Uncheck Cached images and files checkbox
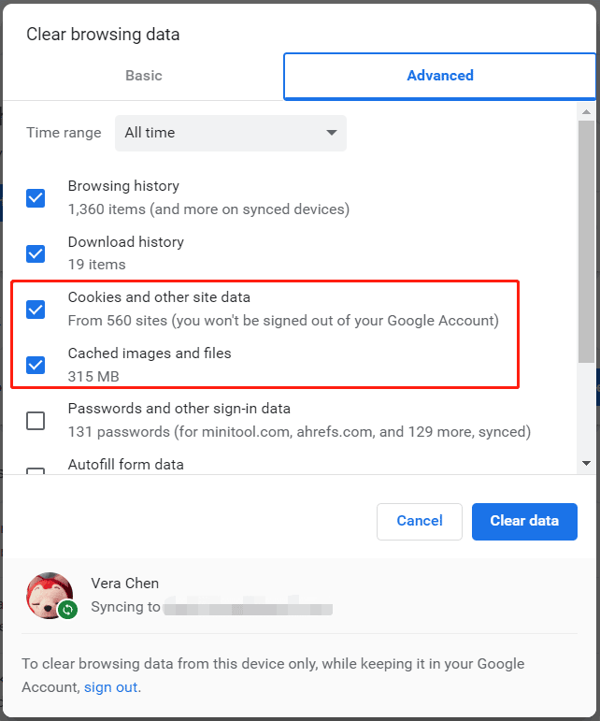 (x=36, y=365)
